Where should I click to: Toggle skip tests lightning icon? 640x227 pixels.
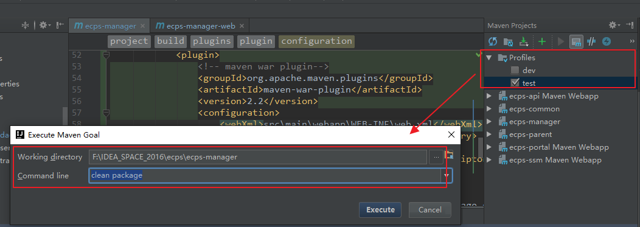[x=607, y=41]
